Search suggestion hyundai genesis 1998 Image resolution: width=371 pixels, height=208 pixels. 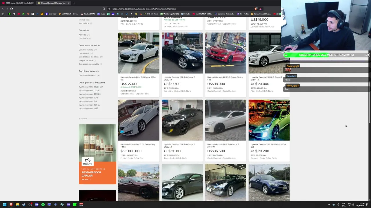click(88, 108)
